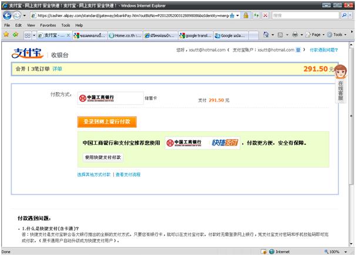
Task: Expand the Feeds dropdown arrow
Action: 287,35
